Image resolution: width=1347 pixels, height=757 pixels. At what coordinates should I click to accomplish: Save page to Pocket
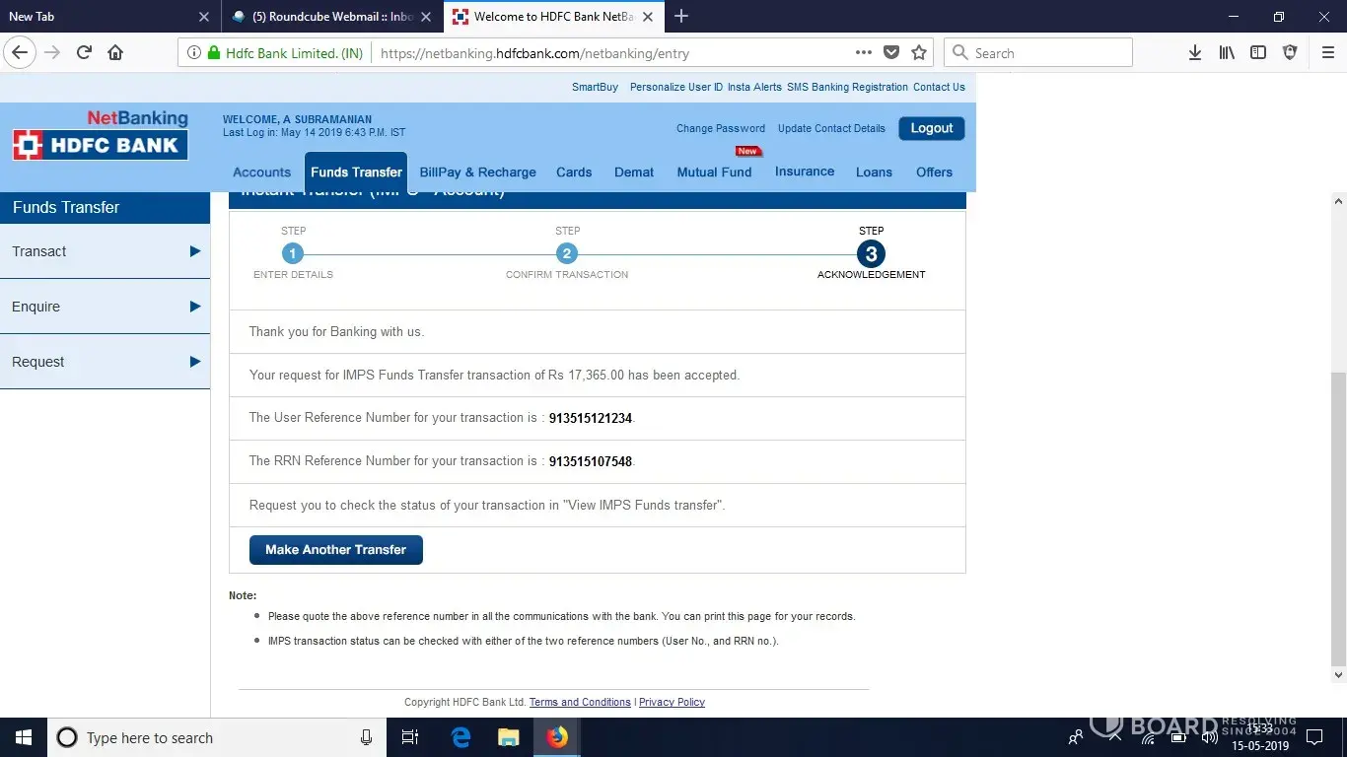point(891,53)
